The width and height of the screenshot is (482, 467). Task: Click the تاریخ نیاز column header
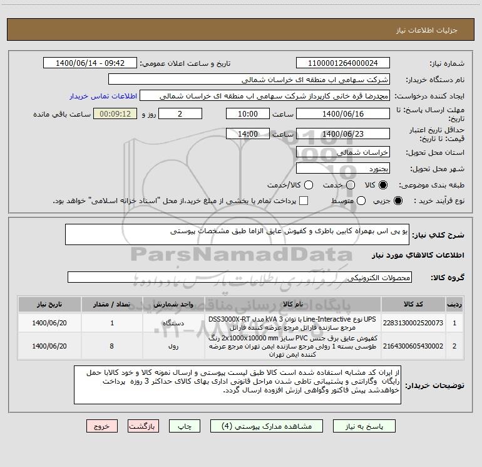49,305
